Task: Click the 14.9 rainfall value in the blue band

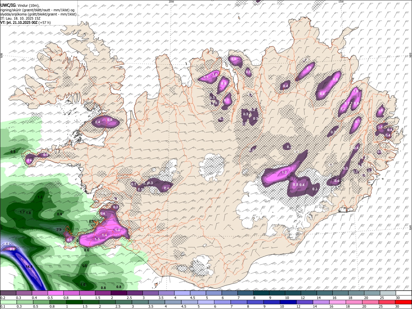Action: [29, 267]
